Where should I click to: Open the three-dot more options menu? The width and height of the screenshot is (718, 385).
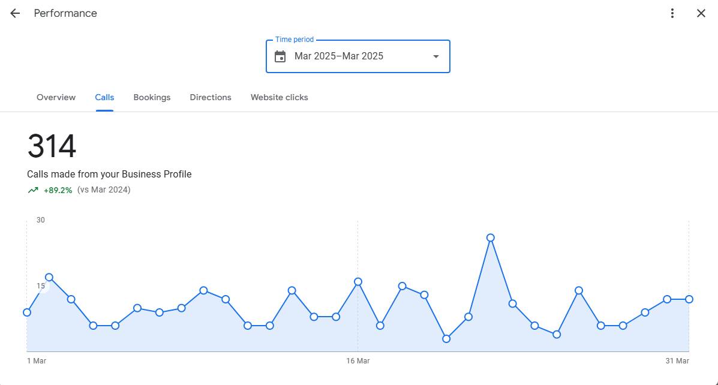point(672,13)
